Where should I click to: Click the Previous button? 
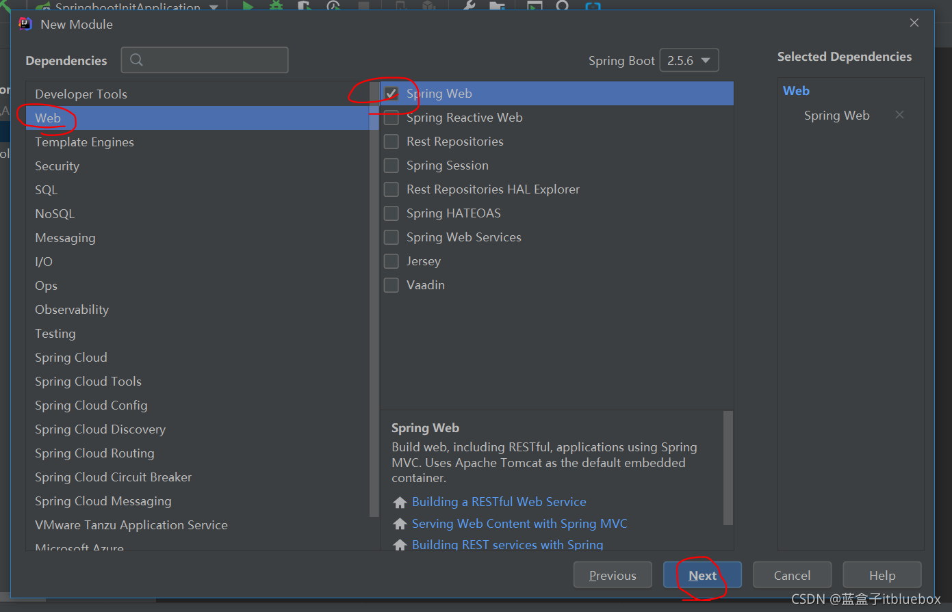click(x=613, y=575)
